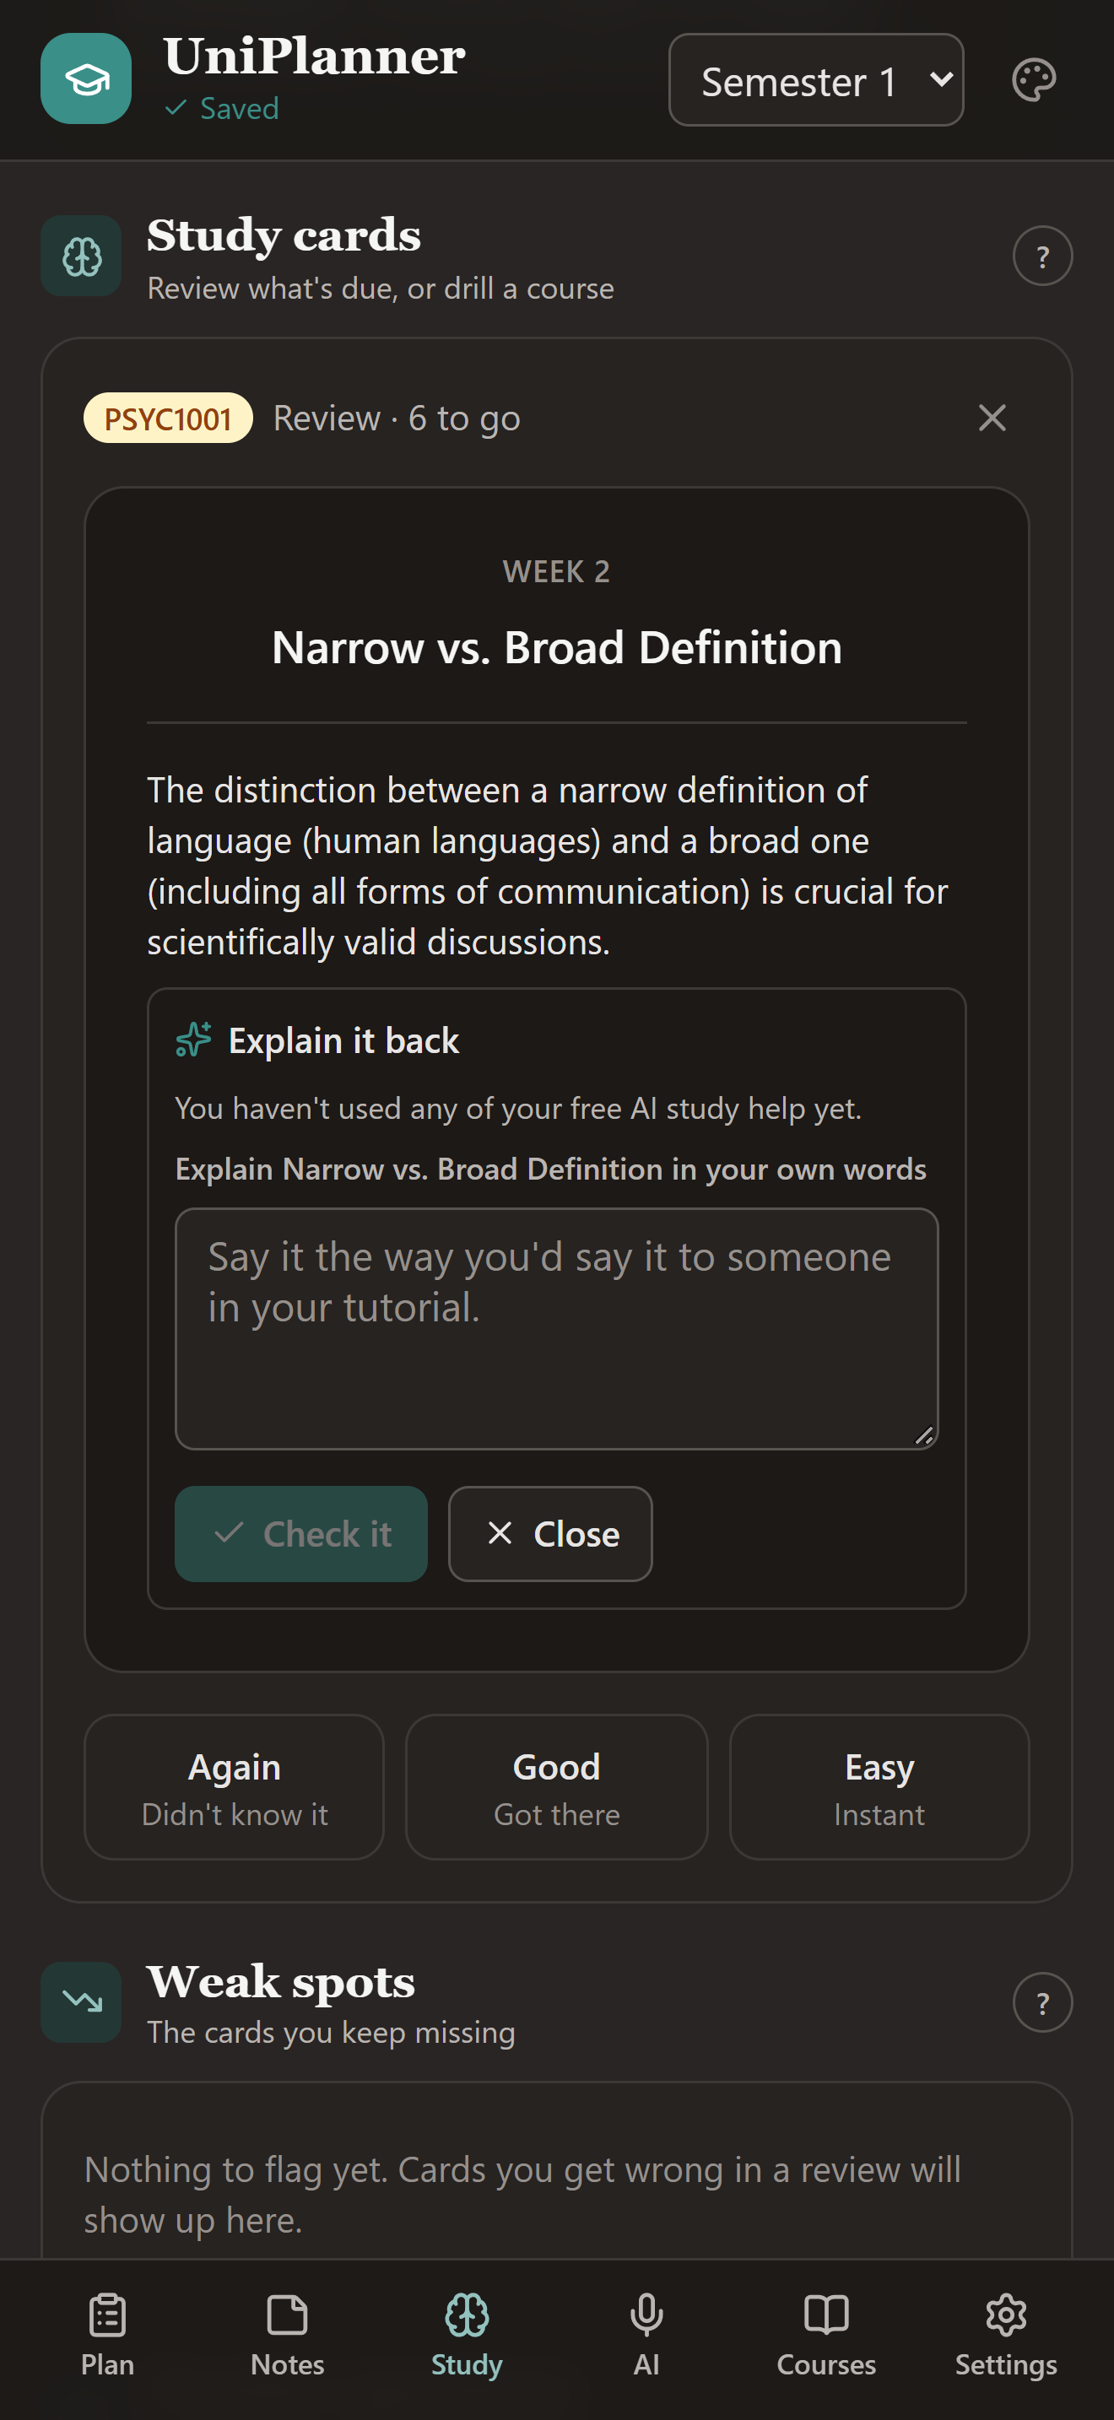Rate the card as Again
The image size is (1114, 2420).
click(234, 1788)
